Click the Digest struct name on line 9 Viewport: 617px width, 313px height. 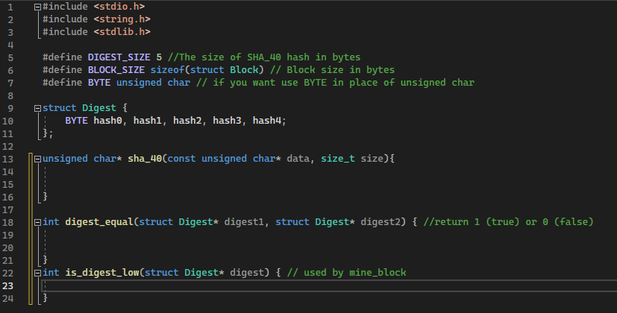pos(99,108)
